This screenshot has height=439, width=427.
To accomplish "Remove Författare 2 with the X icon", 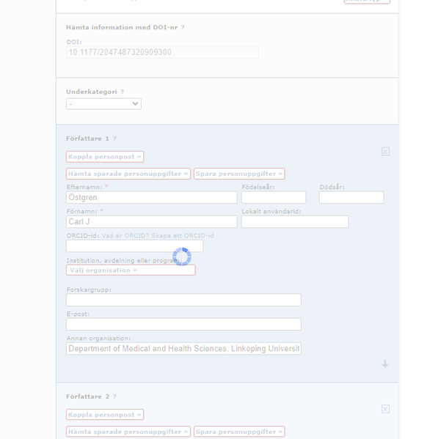I will [385, 409].
